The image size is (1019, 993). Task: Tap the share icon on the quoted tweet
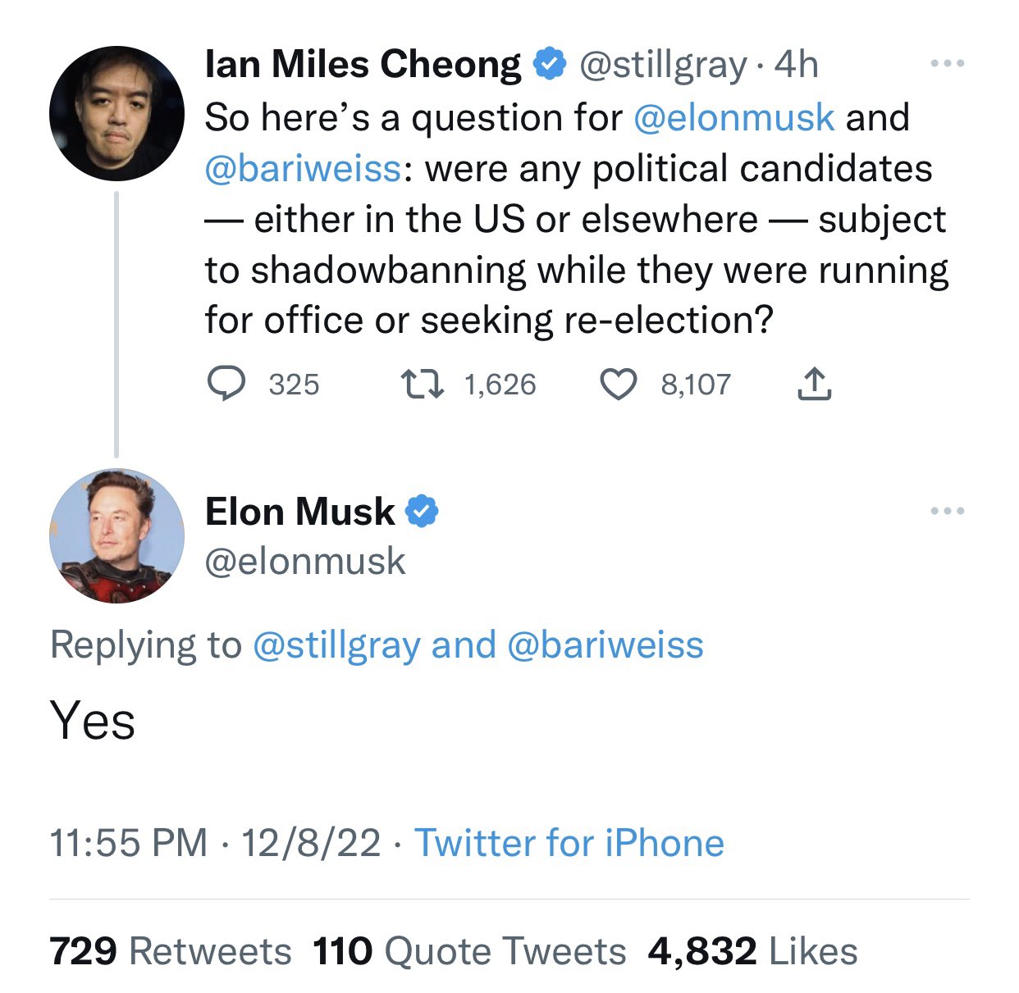pyautogui.click(x=814, y=384)
